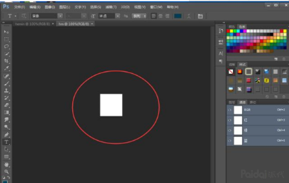Image resolution: width=289 pixels, height=183 pixels.
Task: Open the 文件(F) File menu
Action: coord(20,7)
